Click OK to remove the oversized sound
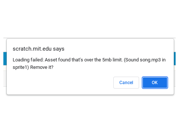 pos(155,83)
